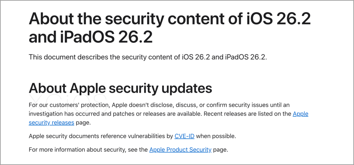
Task: Click the 'and iPadOS 26.2' title line
Action: click(90, 37)
